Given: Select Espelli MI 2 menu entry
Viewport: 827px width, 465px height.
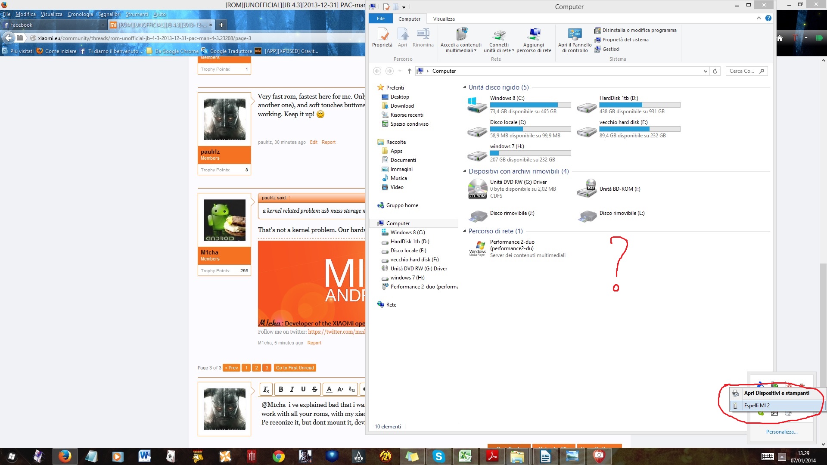Looking at the screenshot, I should [x=777, y=406].
